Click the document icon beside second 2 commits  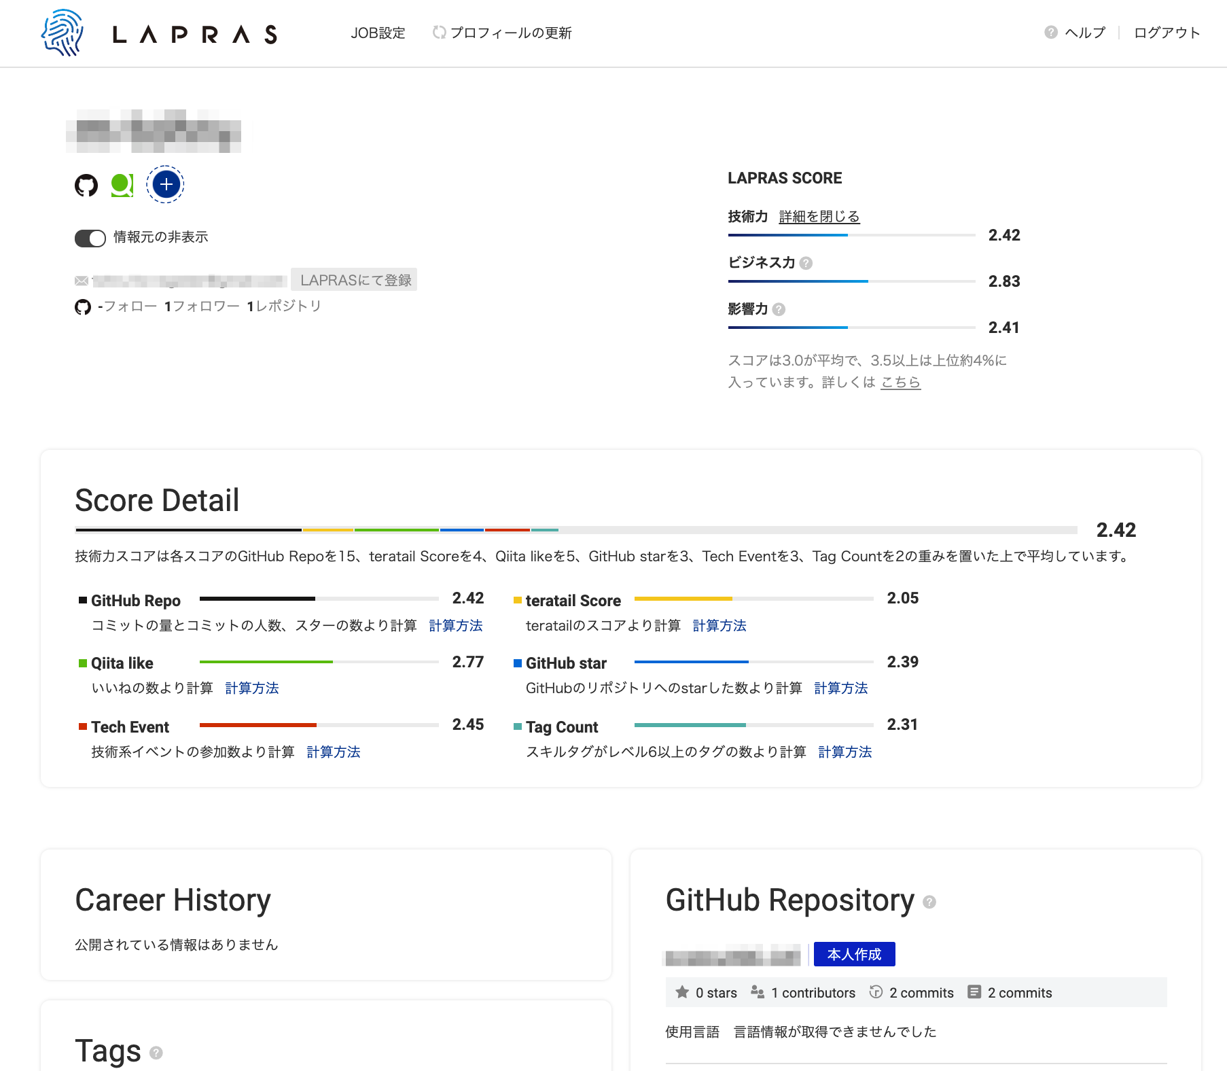pos(974,992)
